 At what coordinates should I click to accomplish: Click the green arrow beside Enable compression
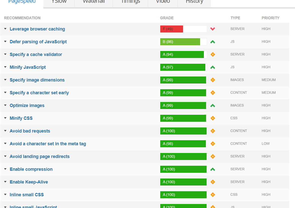(213, 169)
